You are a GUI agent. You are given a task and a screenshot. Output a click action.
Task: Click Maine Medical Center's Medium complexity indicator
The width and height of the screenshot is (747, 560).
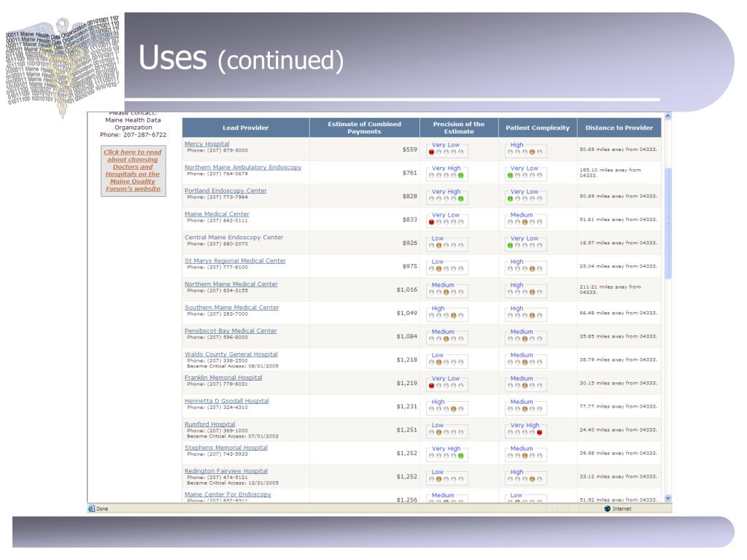pos(525,219)
